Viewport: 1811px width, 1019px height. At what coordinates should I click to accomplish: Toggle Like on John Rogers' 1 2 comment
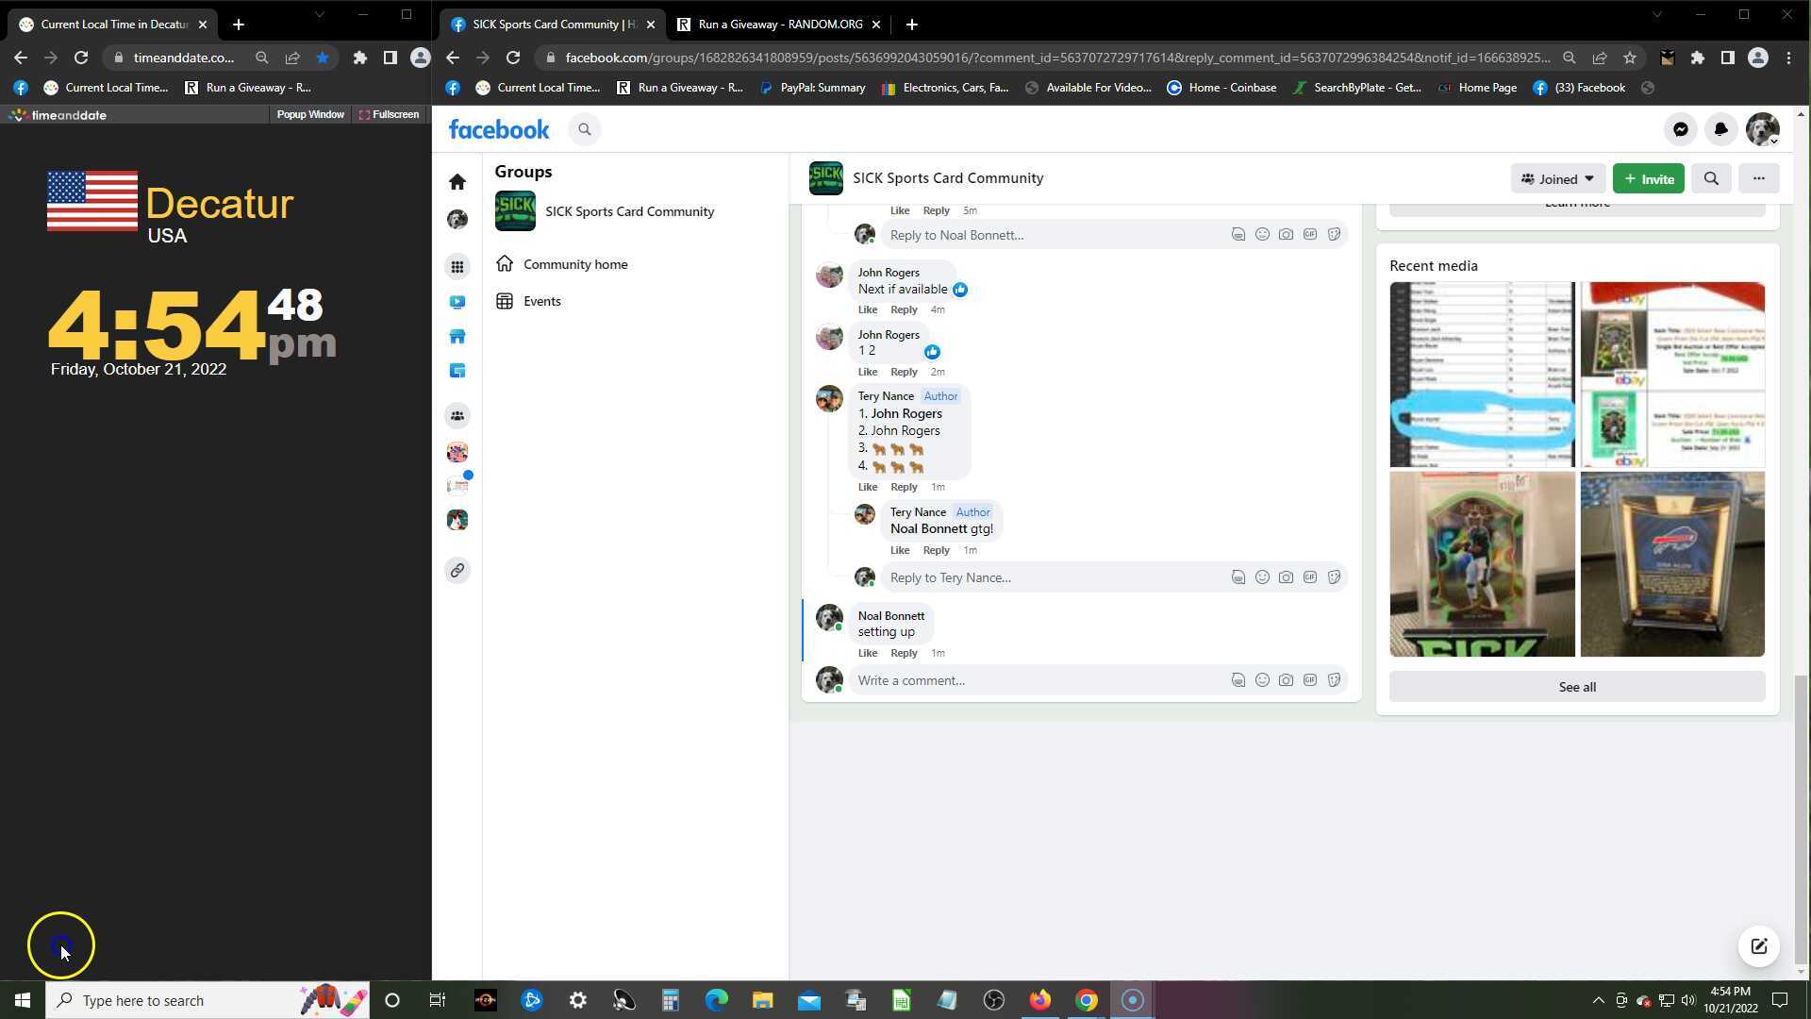[867, 372]
